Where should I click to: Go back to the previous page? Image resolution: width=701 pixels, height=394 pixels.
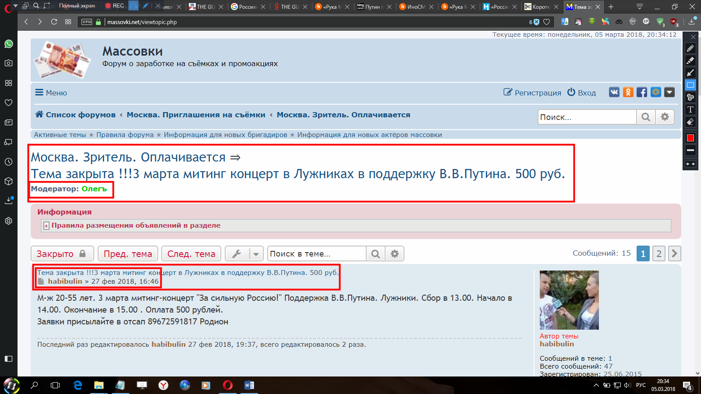(26, 22)
